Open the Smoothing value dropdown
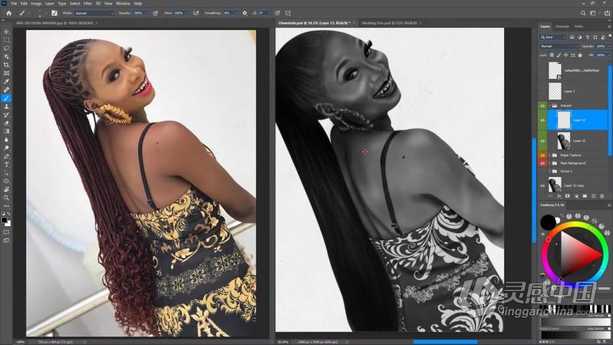This screenshot has width=613, height=345. coord(236,13)
